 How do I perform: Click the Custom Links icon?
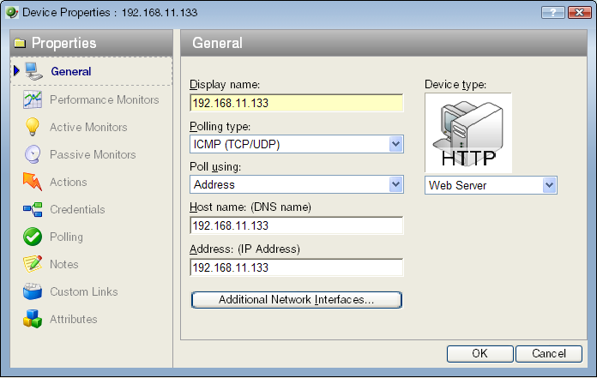click(x=33, y=291)
